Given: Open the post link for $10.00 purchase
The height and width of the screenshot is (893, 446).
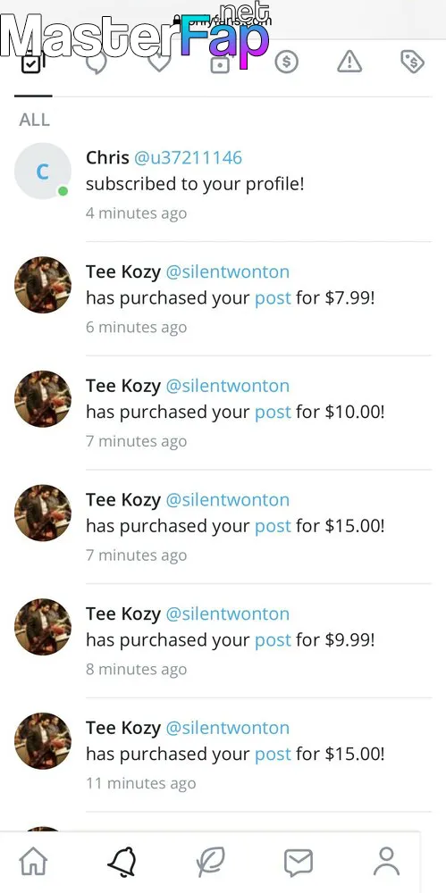Looking at the screenshot, I should [x=273, y=412].
